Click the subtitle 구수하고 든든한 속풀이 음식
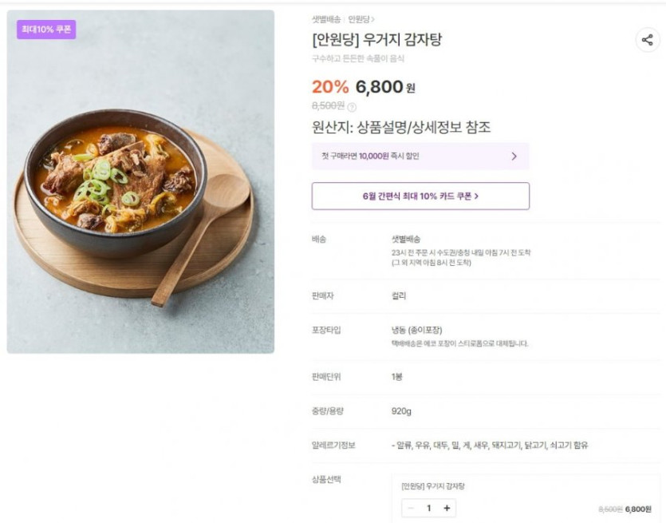 point(358,58)
